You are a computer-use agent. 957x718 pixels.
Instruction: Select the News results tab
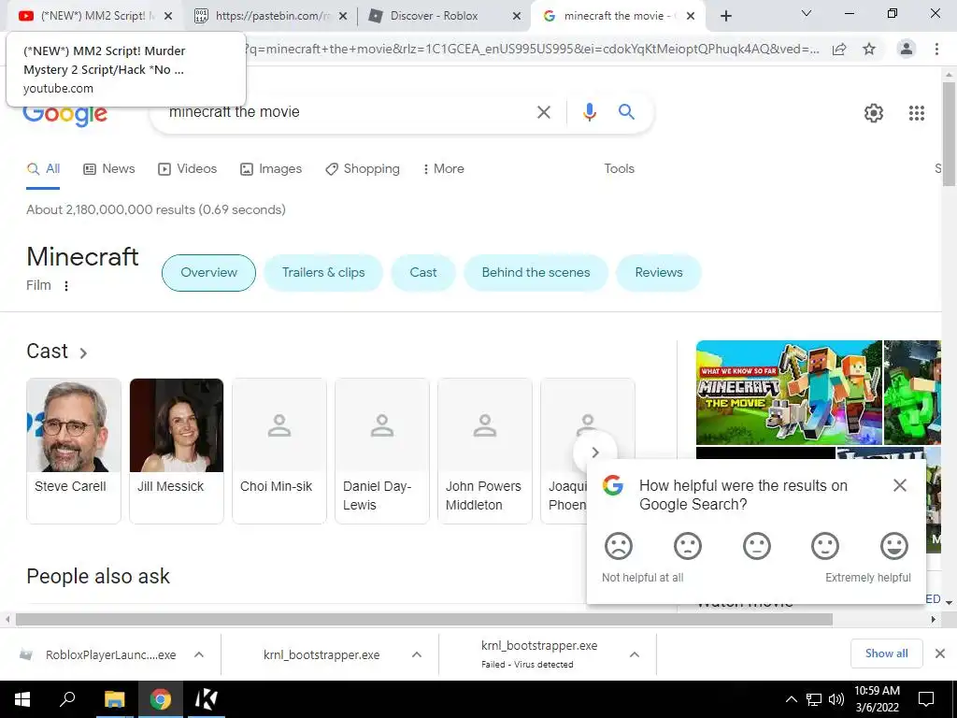109,169
